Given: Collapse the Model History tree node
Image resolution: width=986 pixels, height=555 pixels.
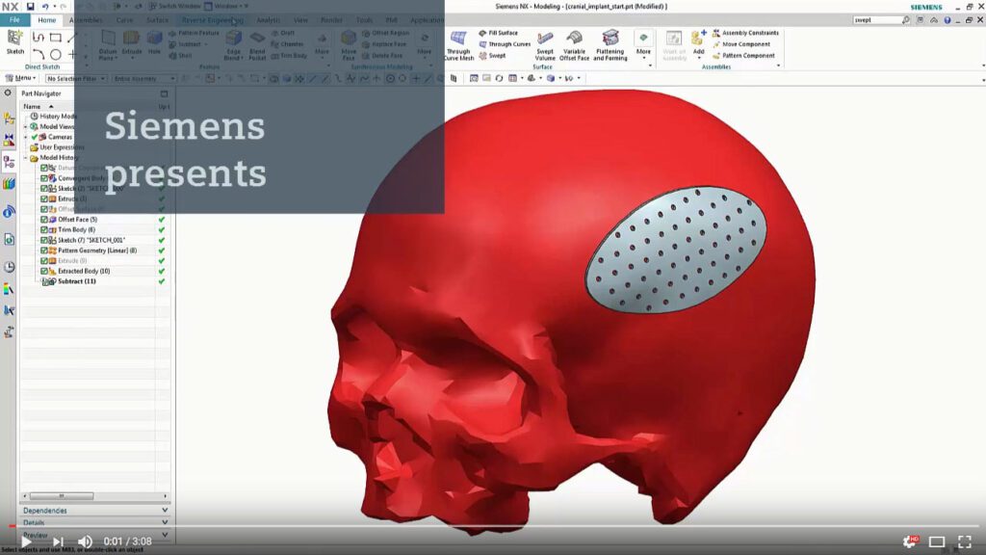Looking at the screenshot, I should point(26,158).
